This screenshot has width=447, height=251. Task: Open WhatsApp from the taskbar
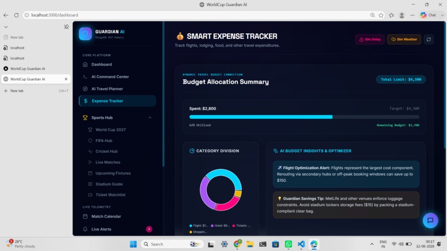pos(288,244)
